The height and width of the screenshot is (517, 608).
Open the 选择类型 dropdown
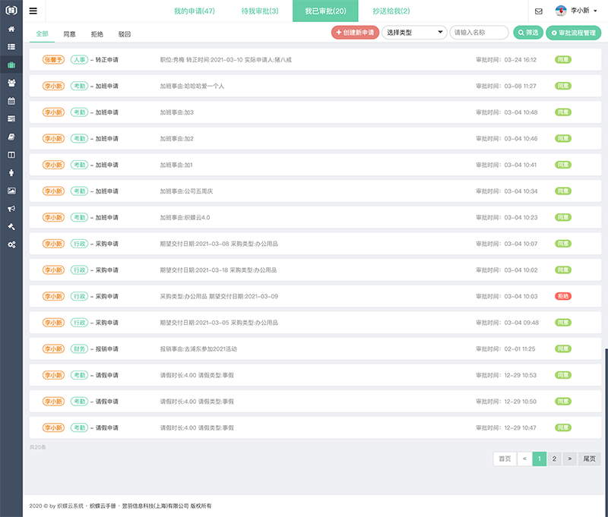413,33
